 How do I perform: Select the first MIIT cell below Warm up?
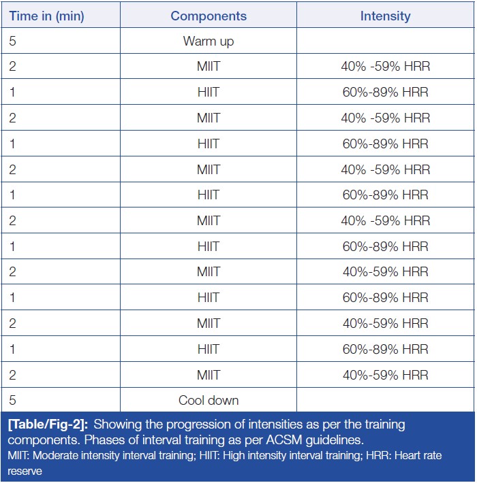(x=209, y=67)
